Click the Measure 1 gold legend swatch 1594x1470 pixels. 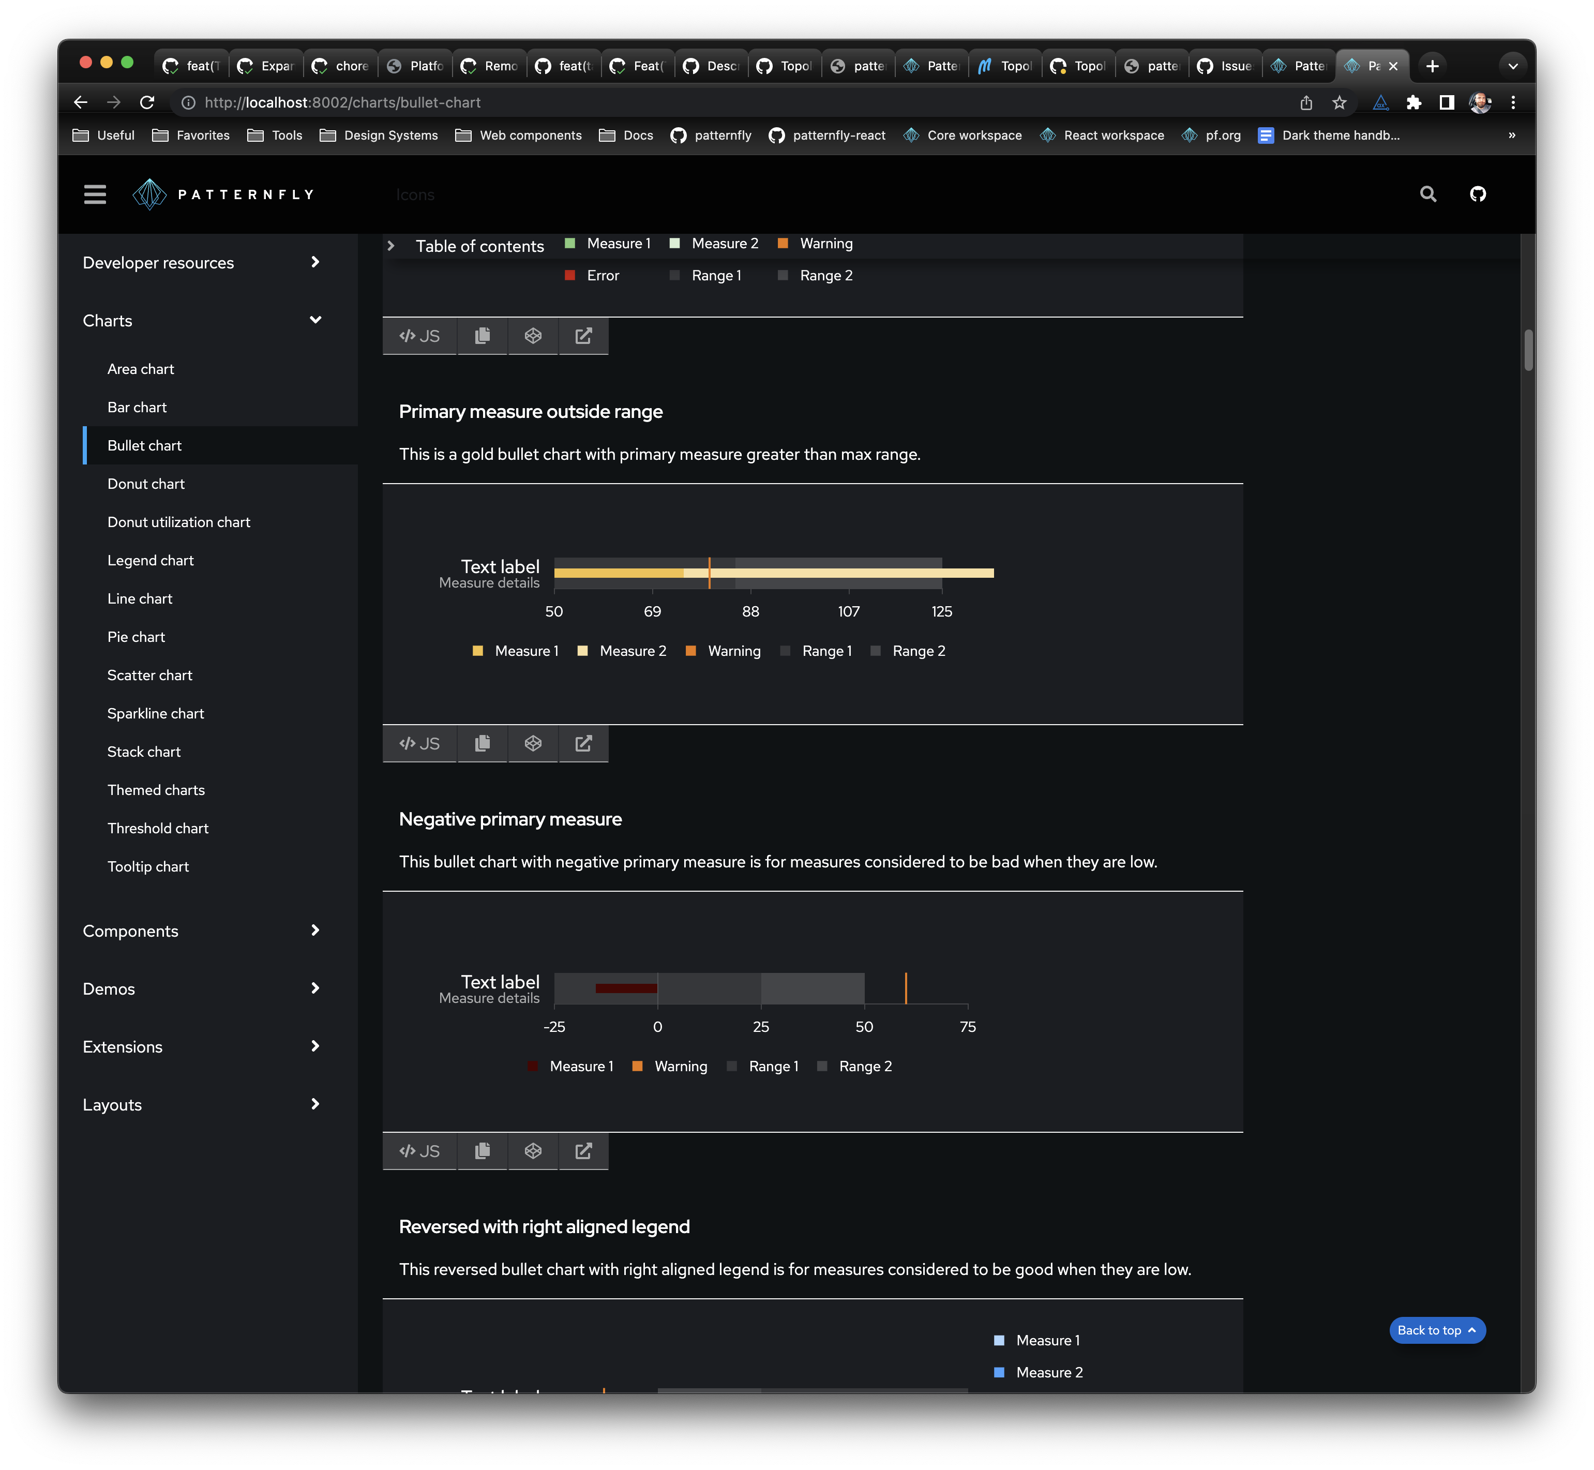click(x=478, y=651)
